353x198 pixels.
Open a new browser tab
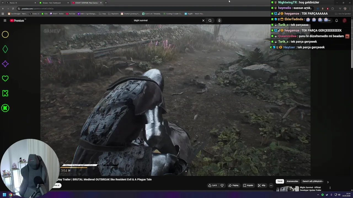pos(106,3)
